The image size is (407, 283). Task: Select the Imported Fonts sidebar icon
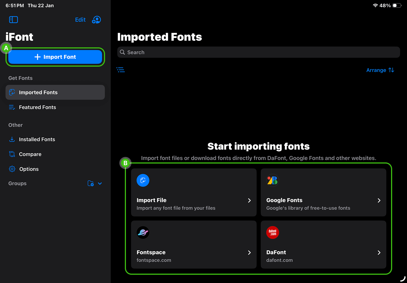[12, 92]
